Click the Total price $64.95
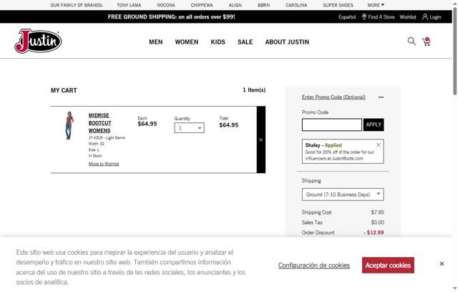458x292 pixels. pyautogui.click(x=229, y=125)
